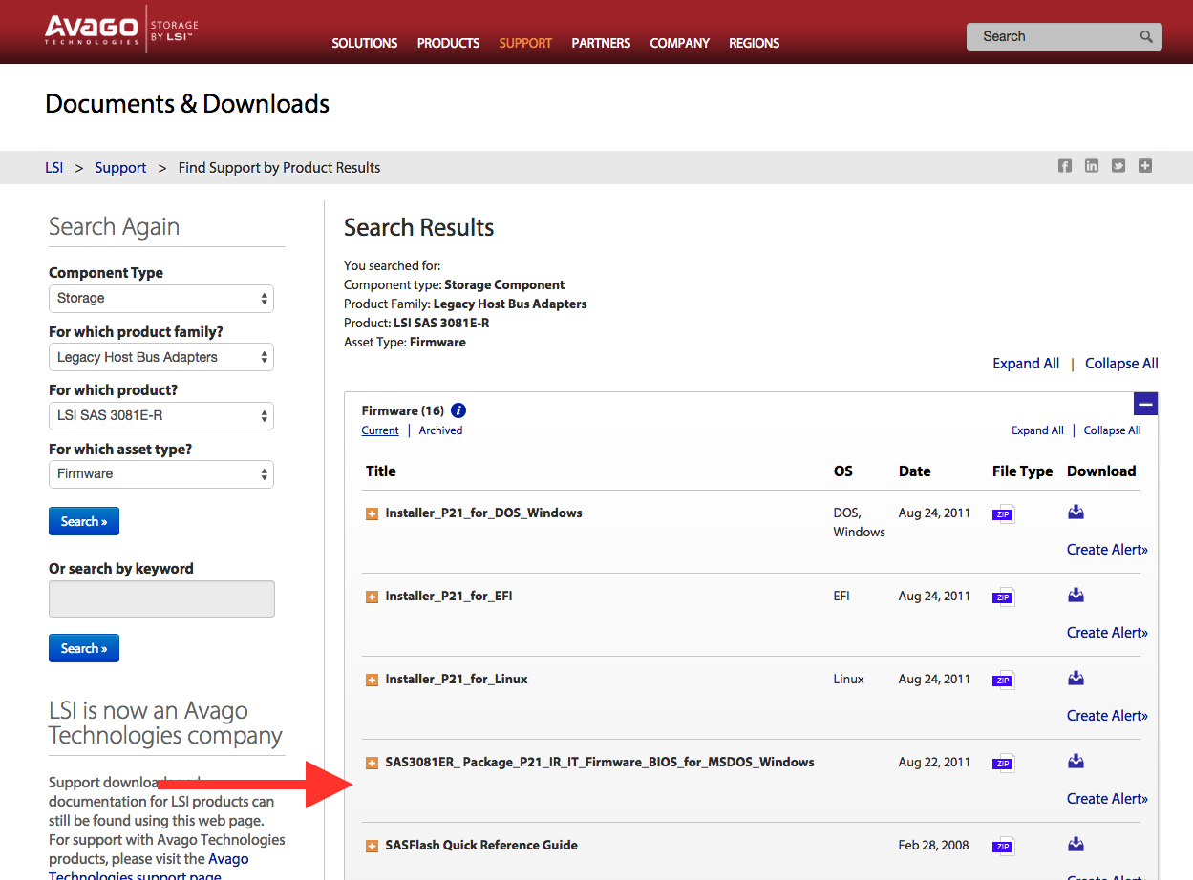Click Search button below asset type

(x=84, y=521)
